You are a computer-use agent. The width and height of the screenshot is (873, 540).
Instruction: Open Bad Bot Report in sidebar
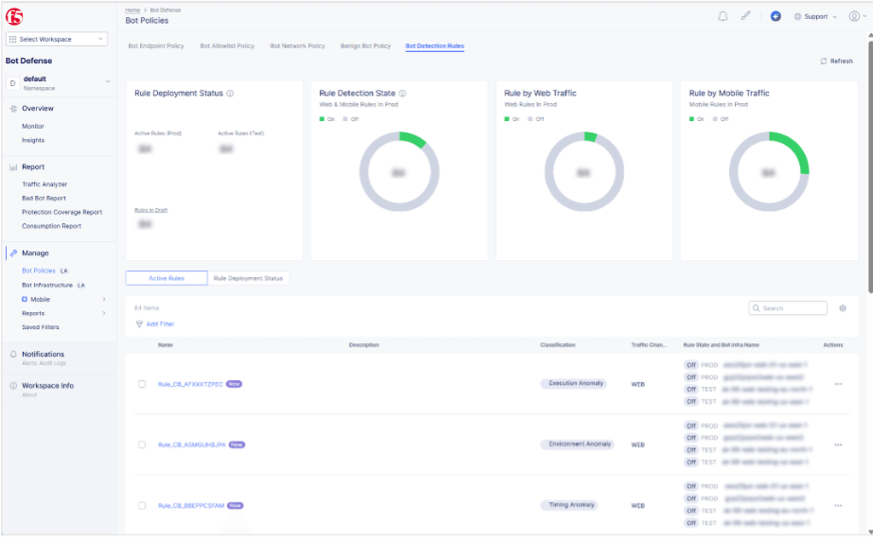[x=44, y=199]
